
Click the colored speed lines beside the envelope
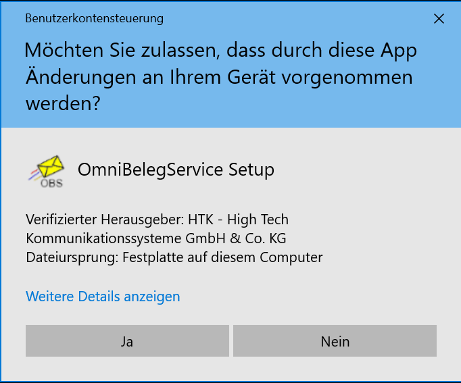pos(34,174)
